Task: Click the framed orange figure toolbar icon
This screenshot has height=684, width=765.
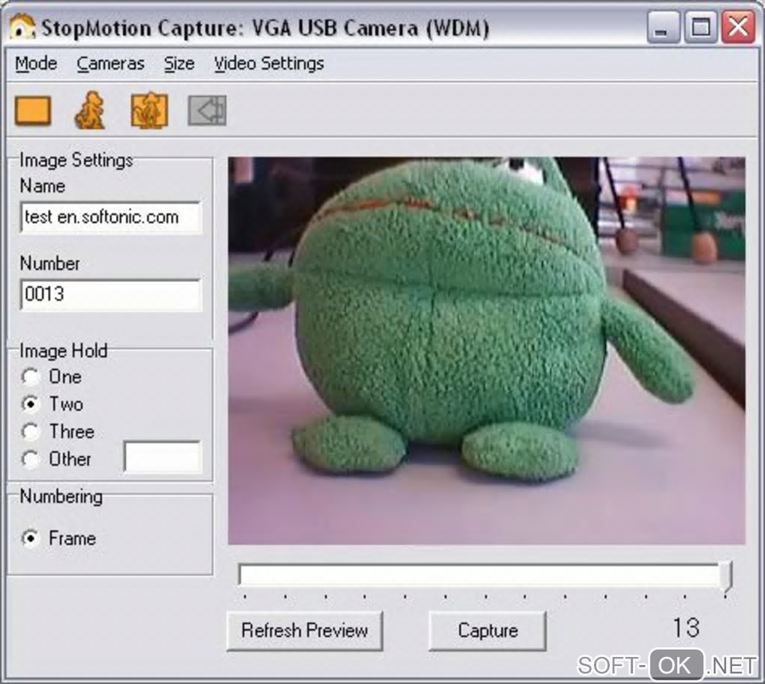Action: tap(149, 110)
